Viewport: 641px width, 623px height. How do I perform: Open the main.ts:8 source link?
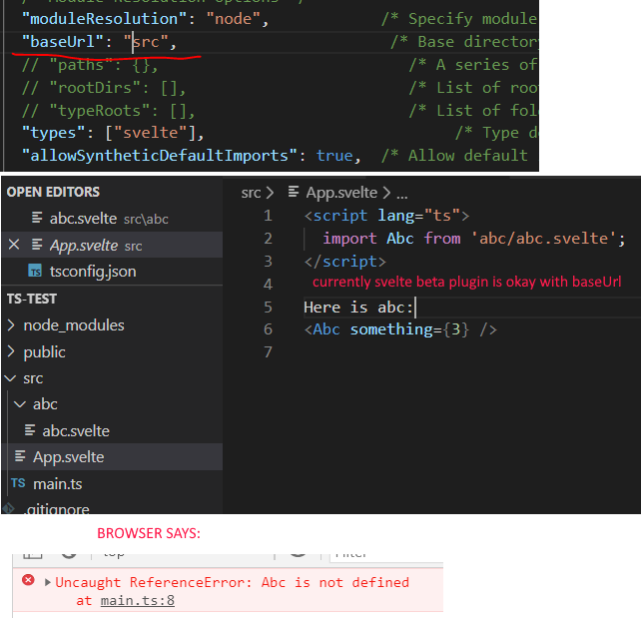(138, 600)
